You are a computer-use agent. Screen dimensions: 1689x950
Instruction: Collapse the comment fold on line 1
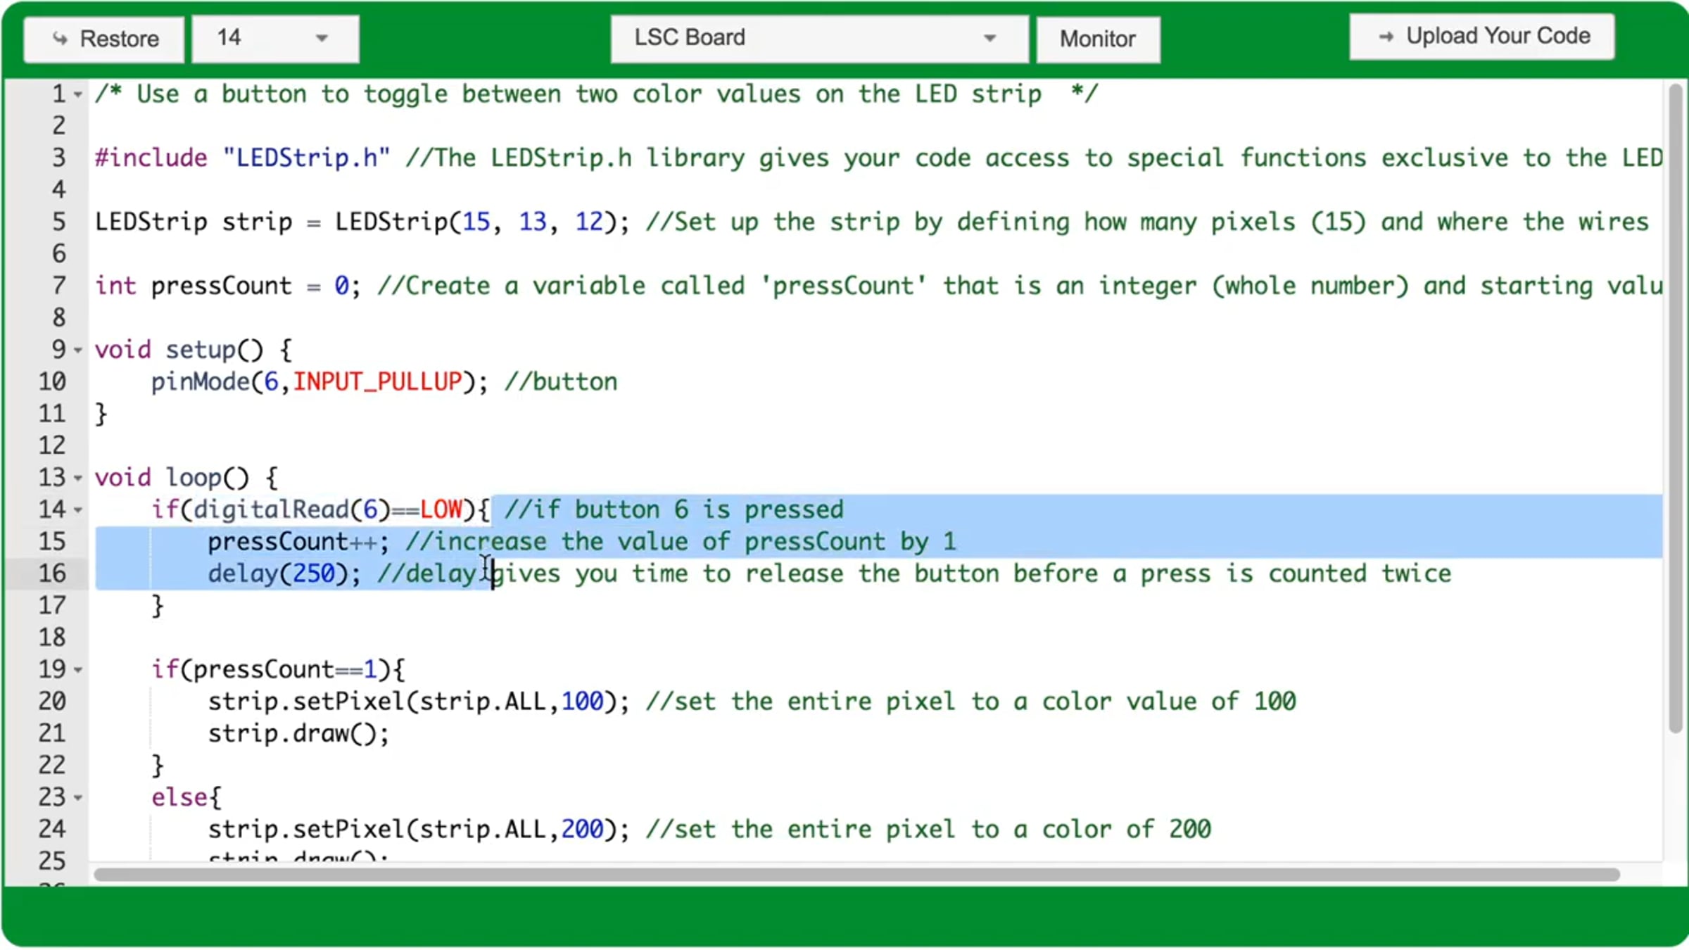coord(78,94)
